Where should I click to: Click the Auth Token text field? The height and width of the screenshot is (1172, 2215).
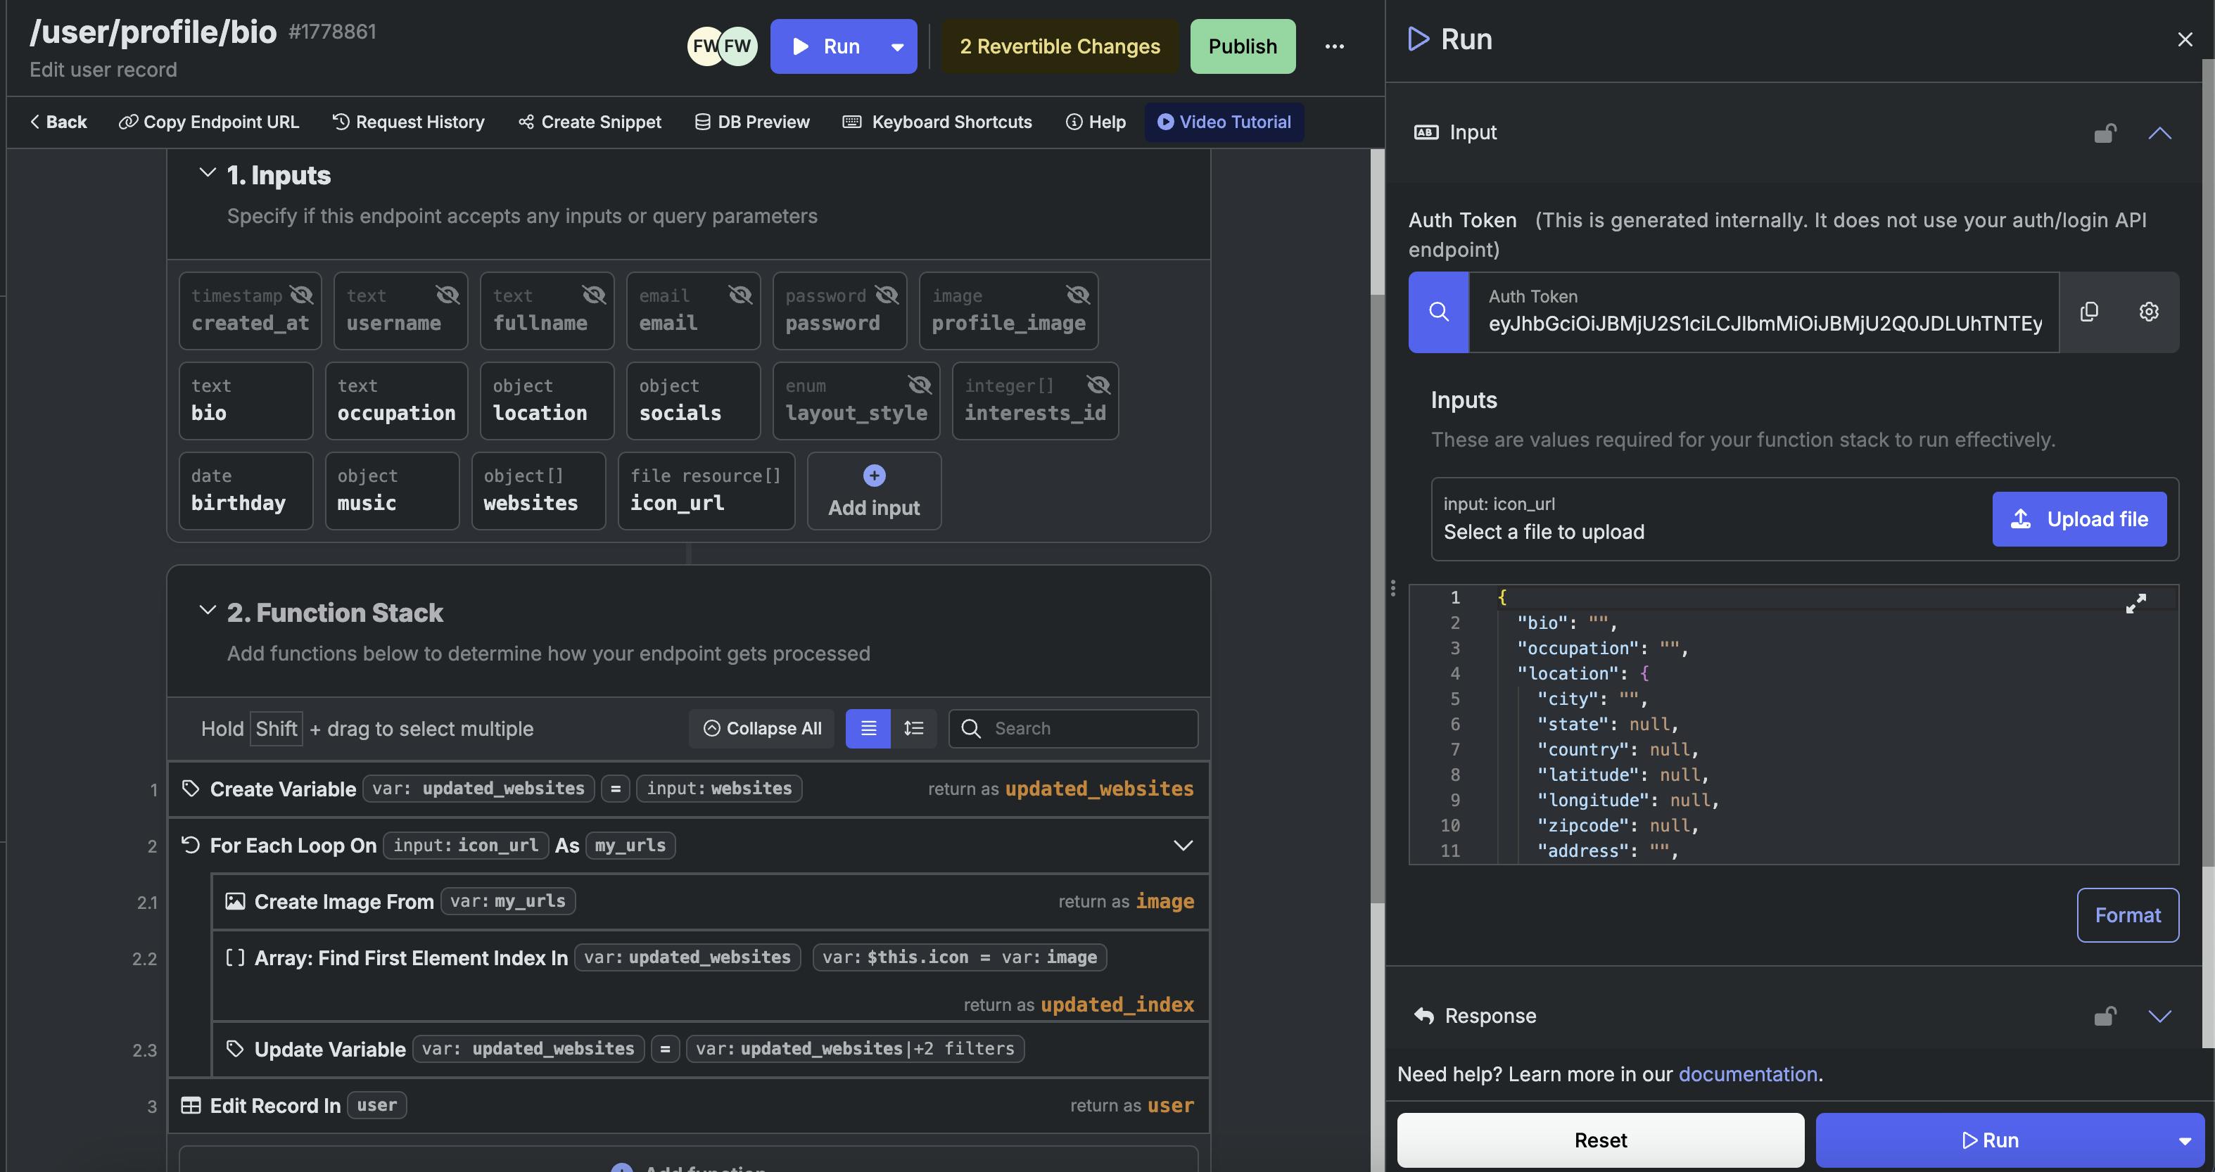(x=1765, y=312)
